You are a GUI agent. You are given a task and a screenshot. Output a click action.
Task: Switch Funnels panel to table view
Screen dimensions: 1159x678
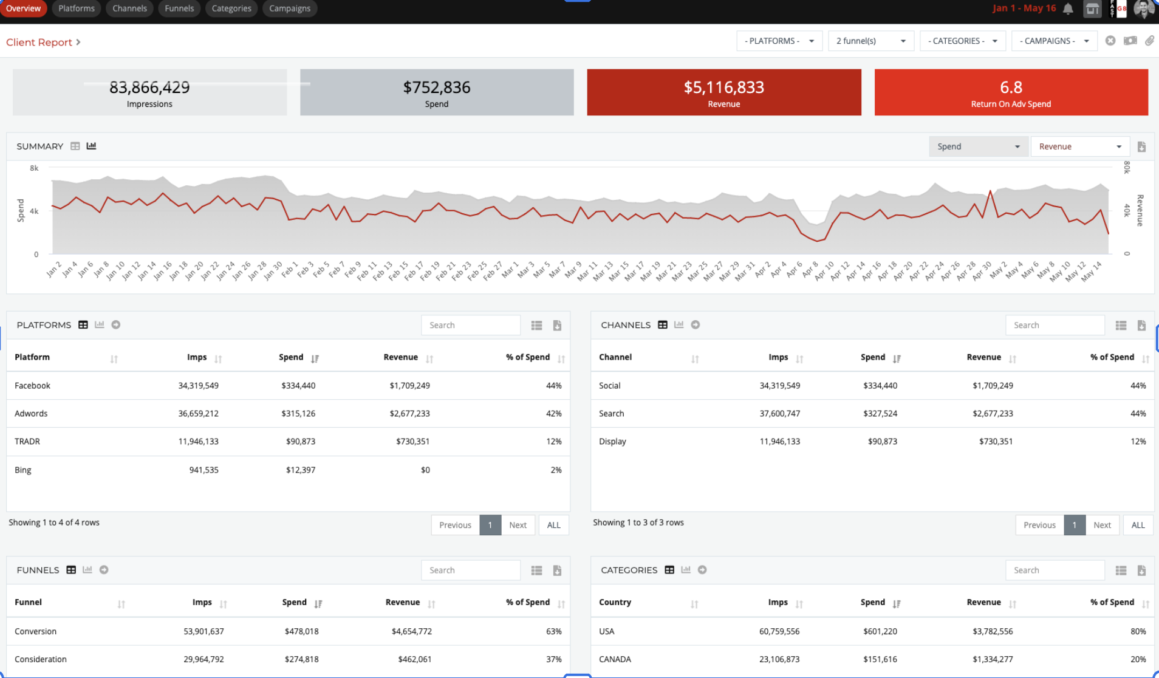(x=71, y=569)
